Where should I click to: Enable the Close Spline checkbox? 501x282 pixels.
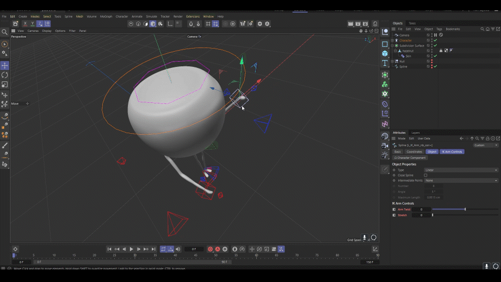(426, 175)
